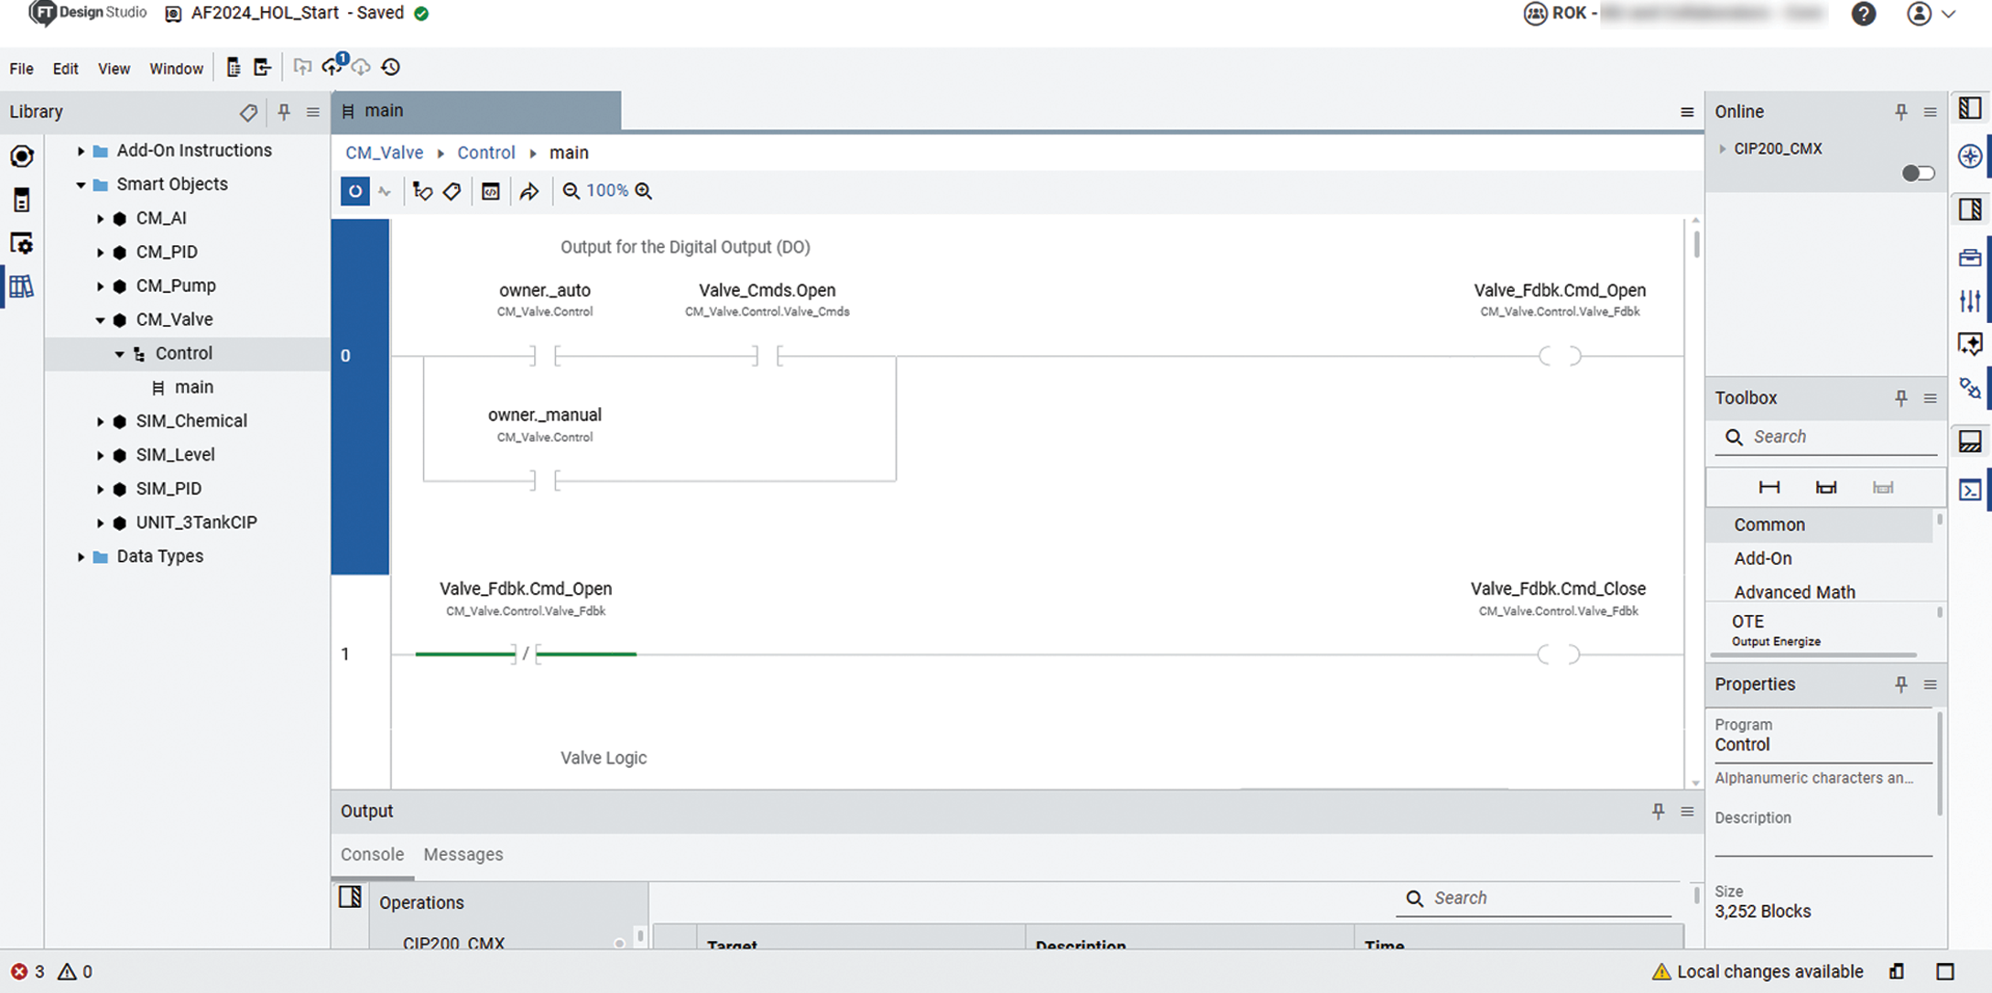Expand the Add-On Instructions folder

(x=81, y=151)
